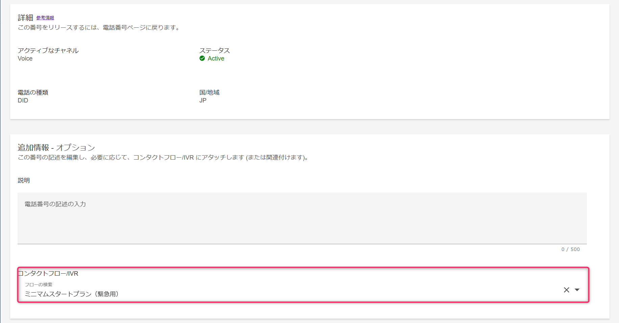This screenshot has height=323, width=619.
Task: Clear the selected contact flow with X
Action: pyautogui.click(x=566, y=290)
